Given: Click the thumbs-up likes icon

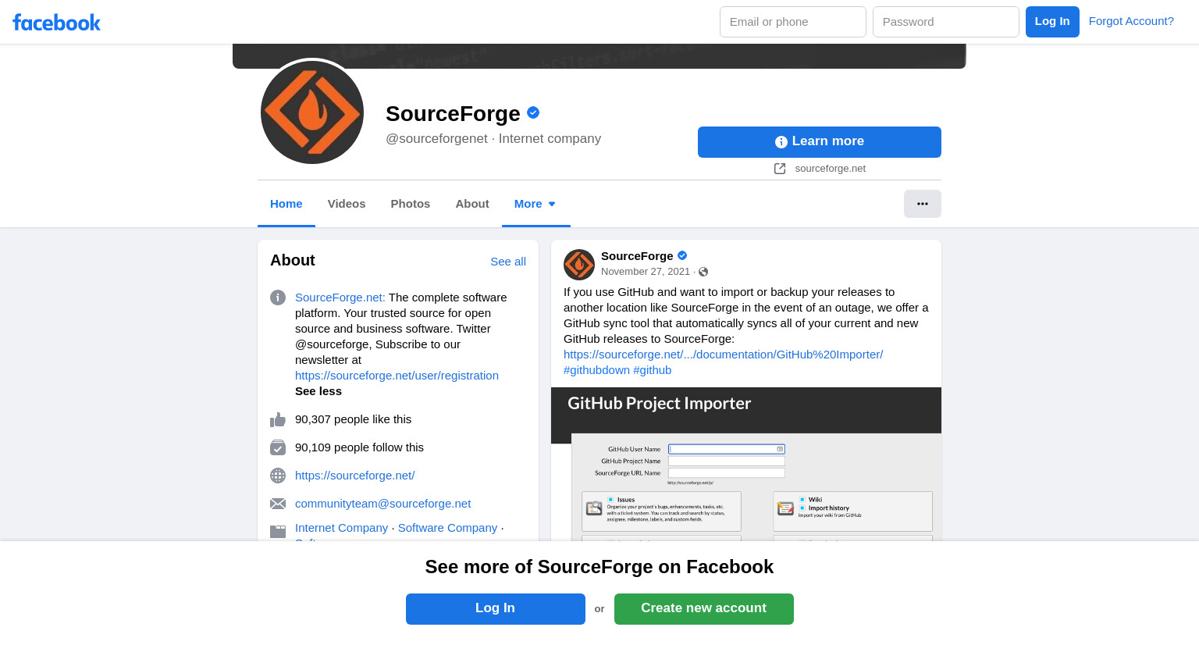Looking at the screenshot, I should [x=278, y=419].
